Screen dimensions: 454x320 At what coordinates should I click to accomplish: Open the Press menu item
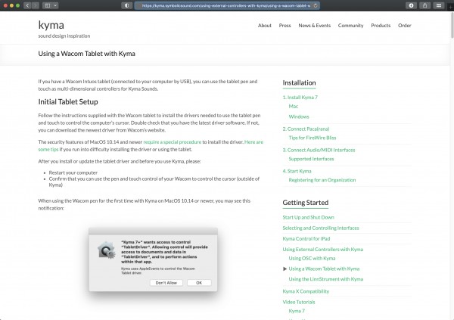pyautogui.click(x=285, y=26)
